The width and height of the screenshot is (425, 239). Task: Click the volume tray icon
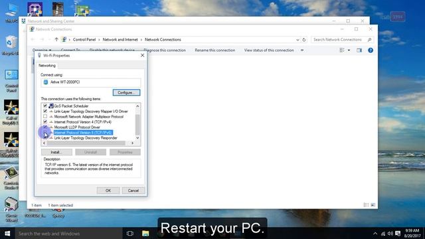point(390,233)
